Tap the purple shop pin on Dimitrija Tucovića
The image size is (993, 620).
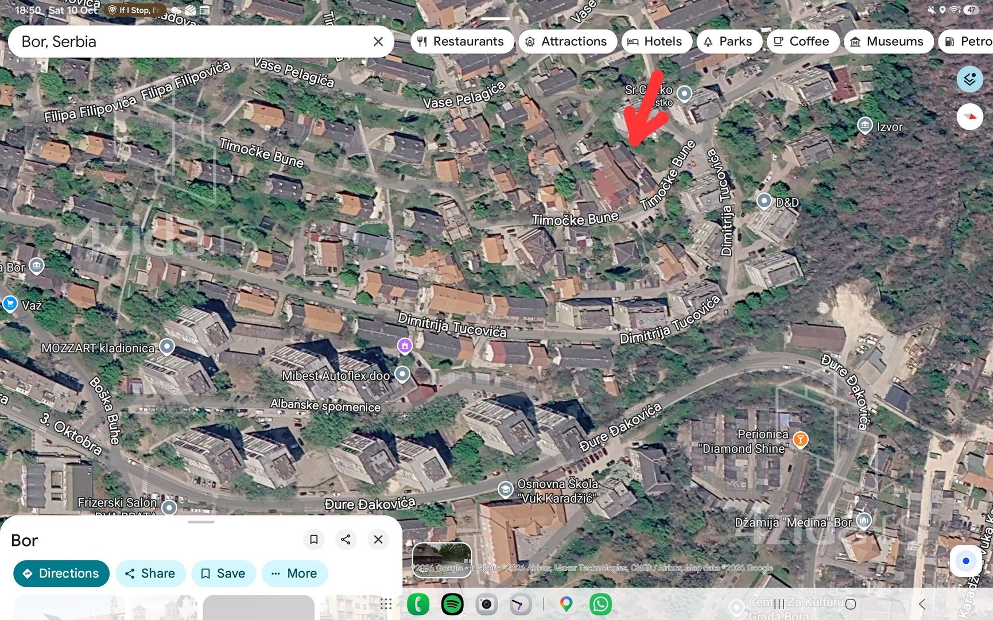(405, 346)
